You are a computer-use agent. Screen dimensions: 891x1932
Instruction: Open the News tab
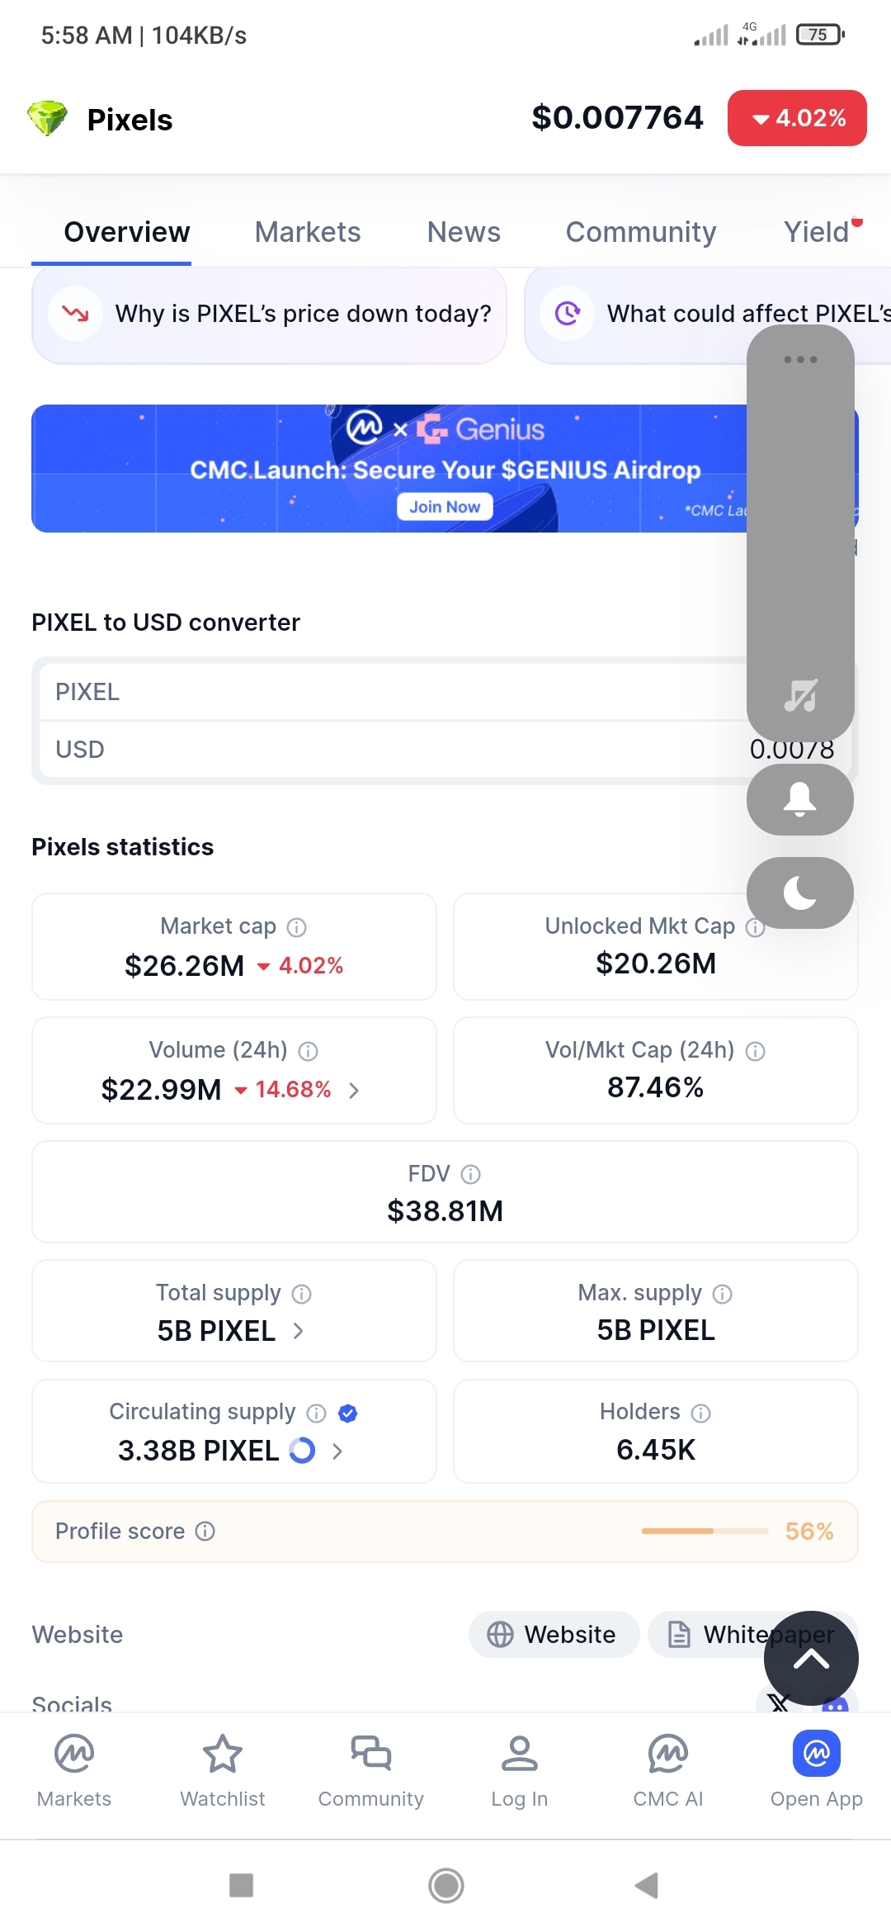point(464,232)
